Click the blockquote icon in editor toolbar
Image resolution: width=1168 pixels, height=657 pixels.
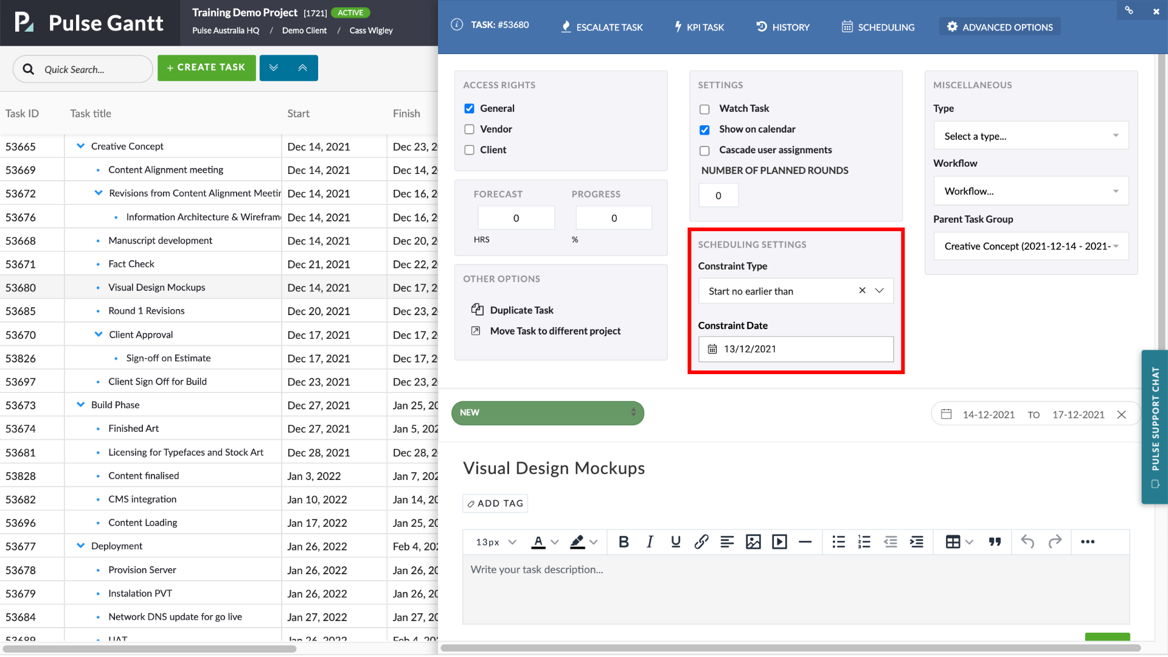pyautogui.click(x=995, y=542)
